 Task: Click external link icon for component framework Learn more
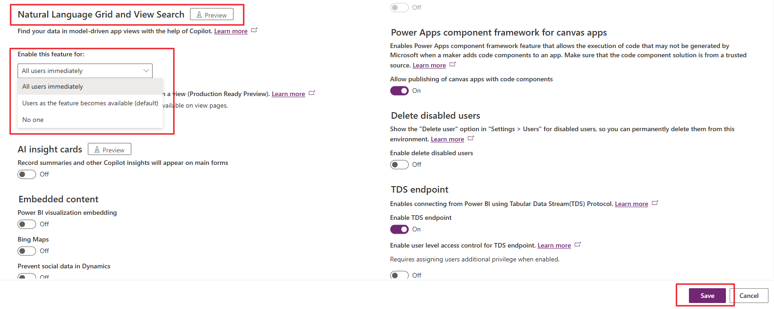coord(453,65)
